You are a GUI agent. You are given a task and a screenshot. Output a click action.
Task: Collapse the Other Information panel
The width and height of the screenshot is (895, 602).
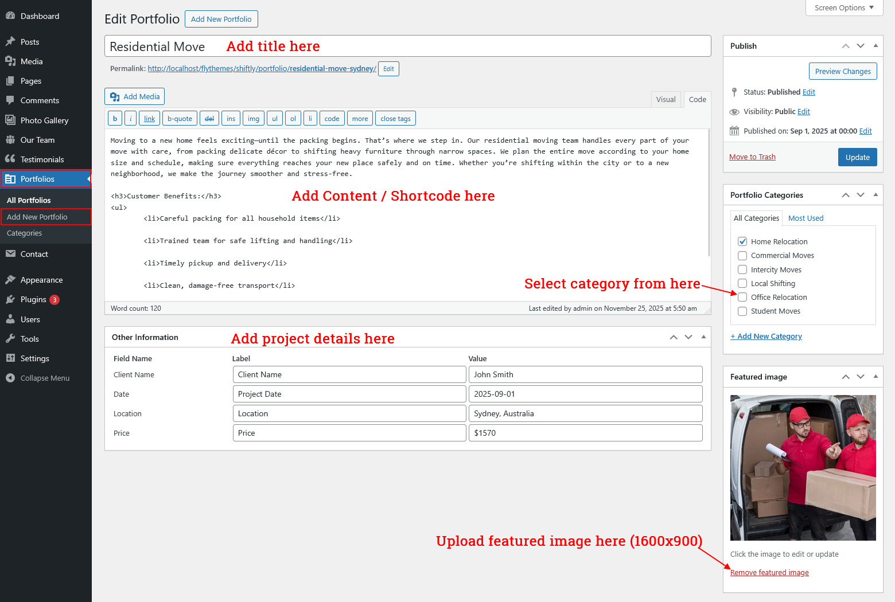tap(703, 337)
